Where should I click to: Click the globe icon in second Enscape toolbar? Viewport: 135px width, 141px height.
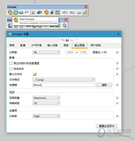click(65, 25)
